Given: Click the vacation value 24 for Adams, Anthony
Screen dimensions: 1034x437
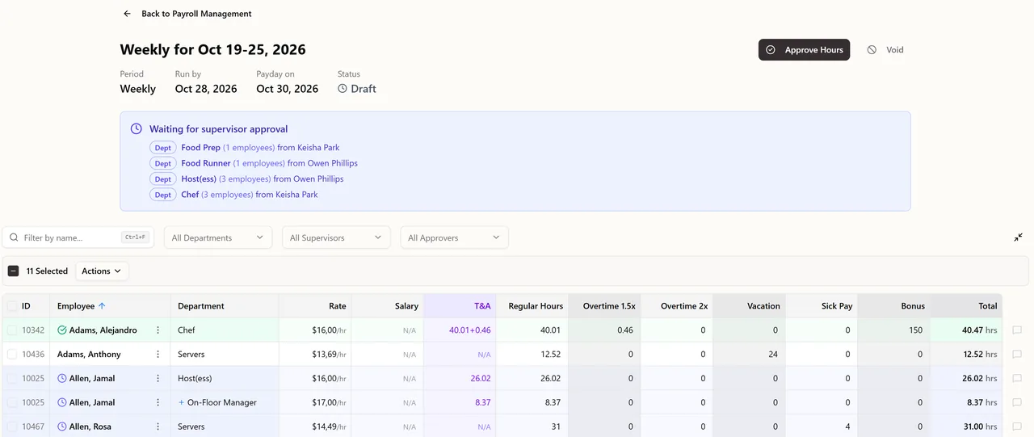Looking at the screenshot, I should point(773,355).
